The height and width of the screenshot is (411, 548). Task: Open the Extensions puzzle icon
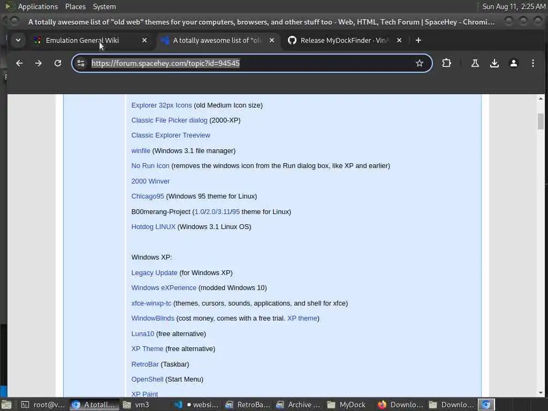(446, 63)
